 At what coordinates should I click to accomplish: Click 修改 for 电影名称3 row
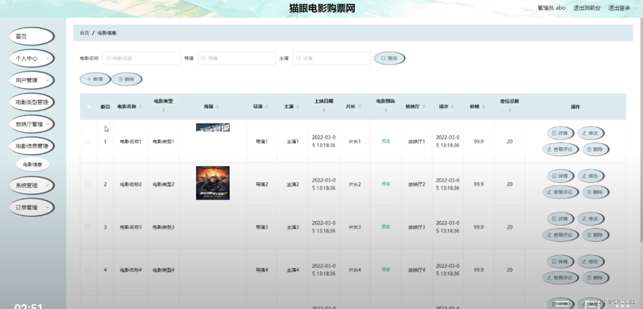(x=591, y=219)
